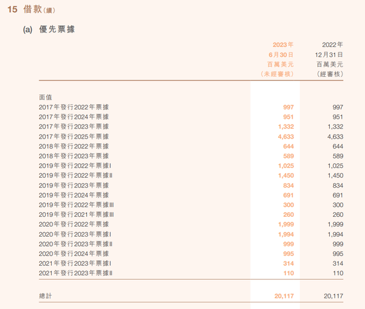365x309 pixels.
Task: Click black value '589' under 2022
Action: click(x=338, y=156)
